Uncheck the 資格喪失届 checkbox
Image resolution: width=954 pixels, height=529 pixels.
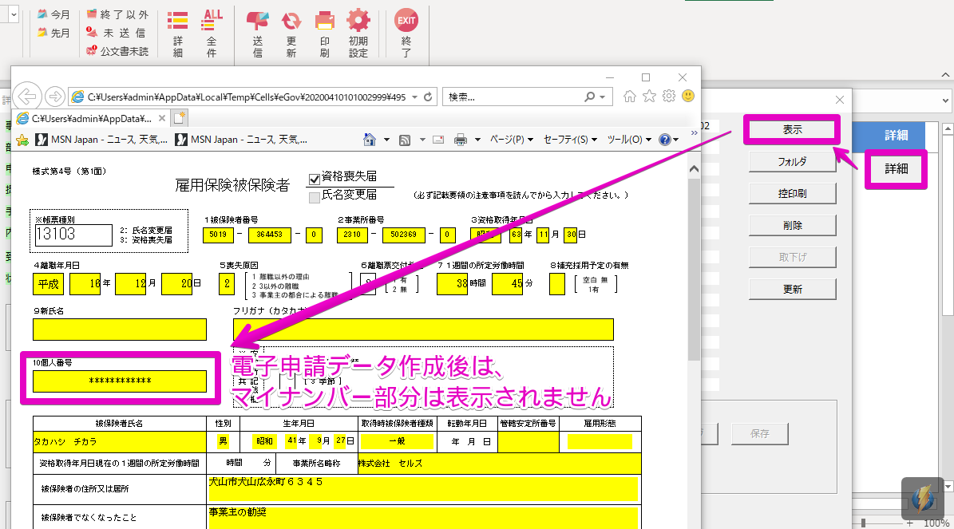point(315,179)
